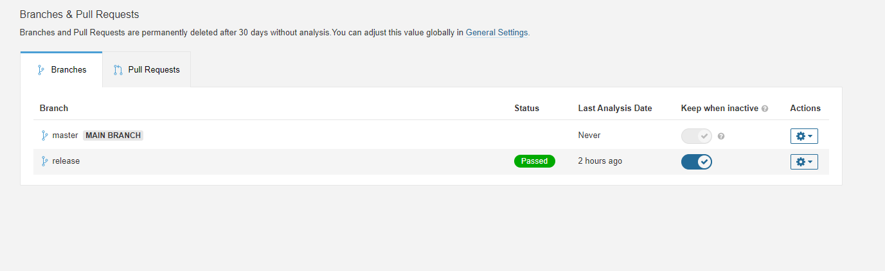Click the branch icon beside release
This screenshot has width=885, height=271.
44,161
